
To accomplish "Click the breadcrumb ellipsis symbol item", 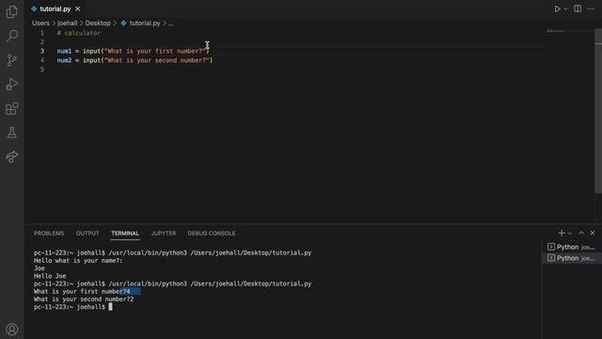I will pyautogui.click(x=170, y=24).
